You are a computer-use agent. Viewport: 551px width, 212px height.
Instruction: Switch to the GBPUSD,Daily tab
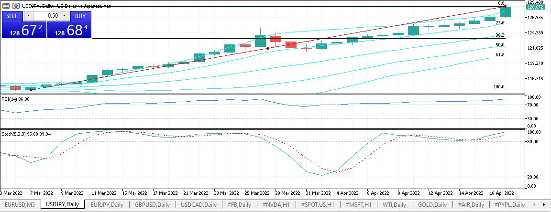pyautogui.click(x=152, y=205)
